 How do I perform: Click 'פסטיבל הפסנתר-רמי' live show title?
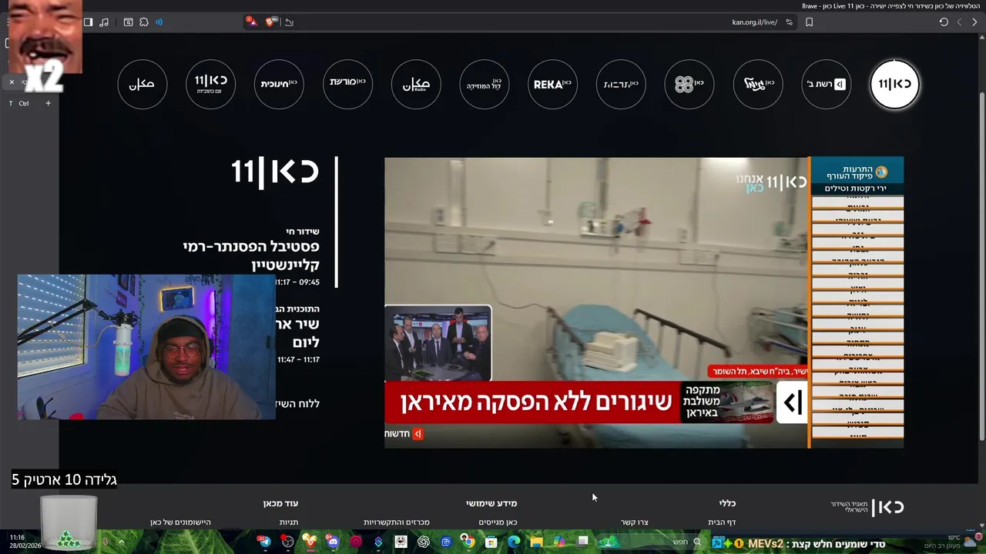tap(251, 247)
